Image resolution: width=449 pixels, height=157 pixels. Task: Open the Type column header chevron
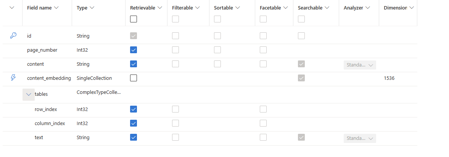[x=92, y=8]
